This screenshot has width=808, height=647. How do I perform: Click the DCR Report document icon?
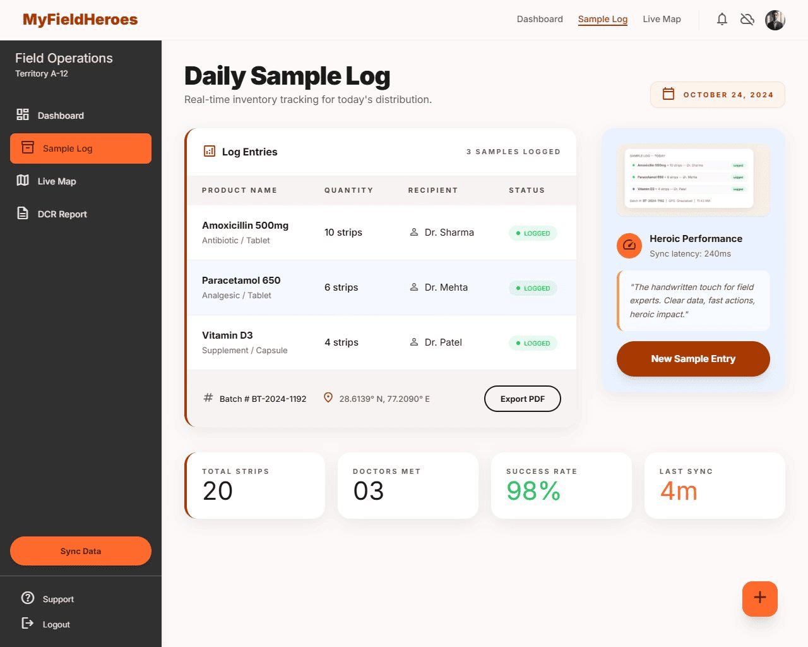[x=23, y=213]
